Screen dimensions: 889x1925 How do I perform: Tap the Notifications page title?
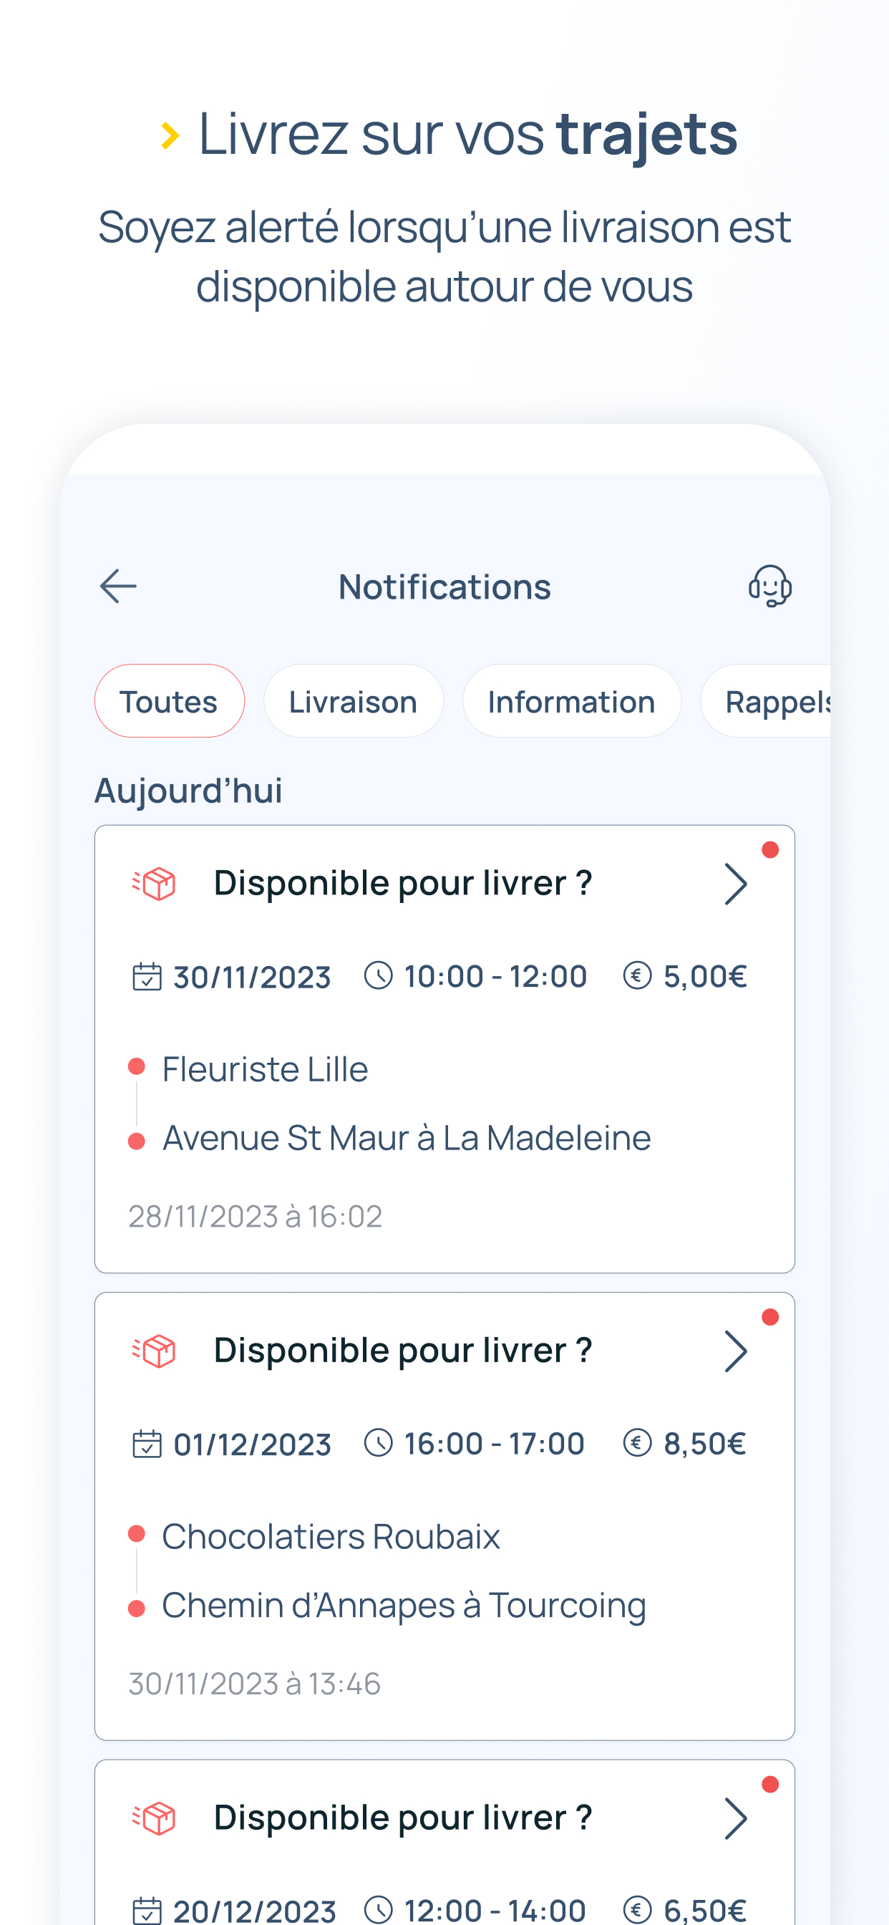pos(444,587)
